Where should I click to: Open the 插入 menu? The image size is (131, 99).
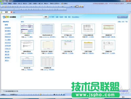20,4
